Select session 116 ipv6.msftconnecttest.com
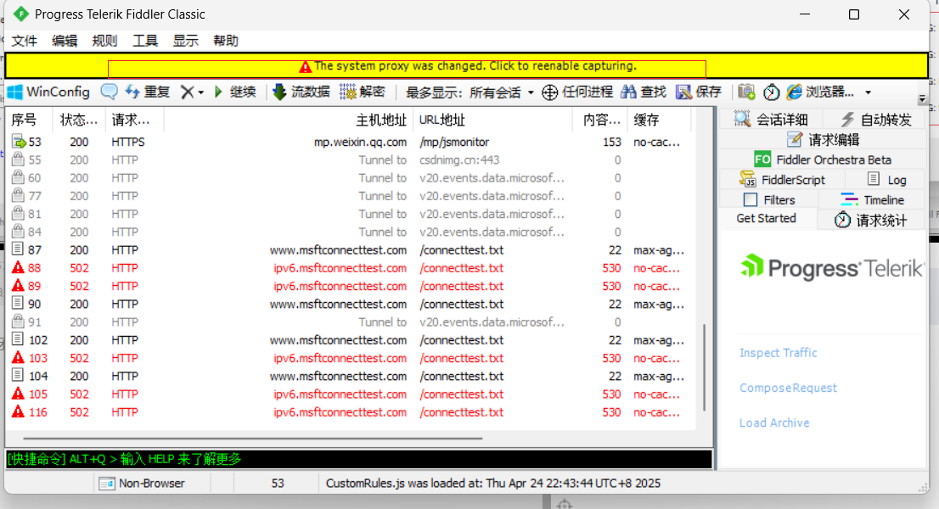The image size is (939, 509). tap(351, 412)
